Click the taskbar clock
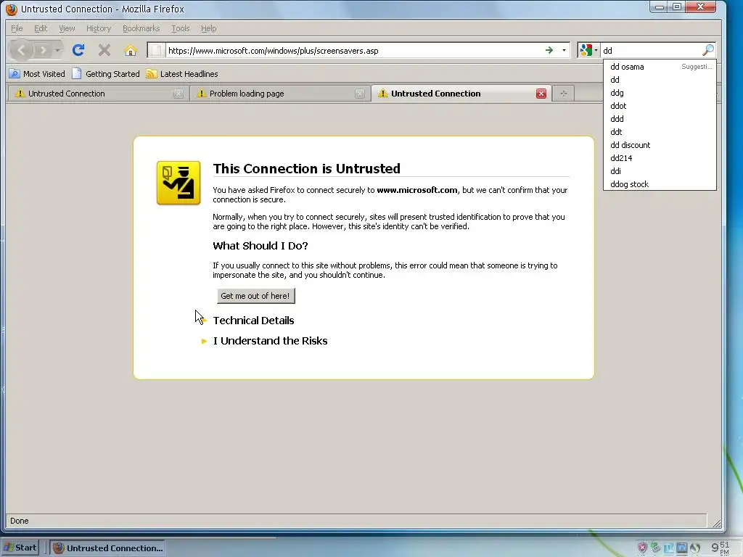 coord(721,548)
